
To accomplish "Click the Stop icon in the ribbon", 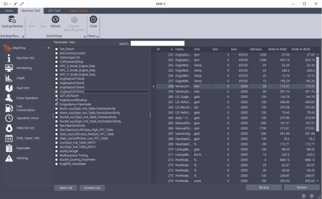I will (x=43, y=19).
